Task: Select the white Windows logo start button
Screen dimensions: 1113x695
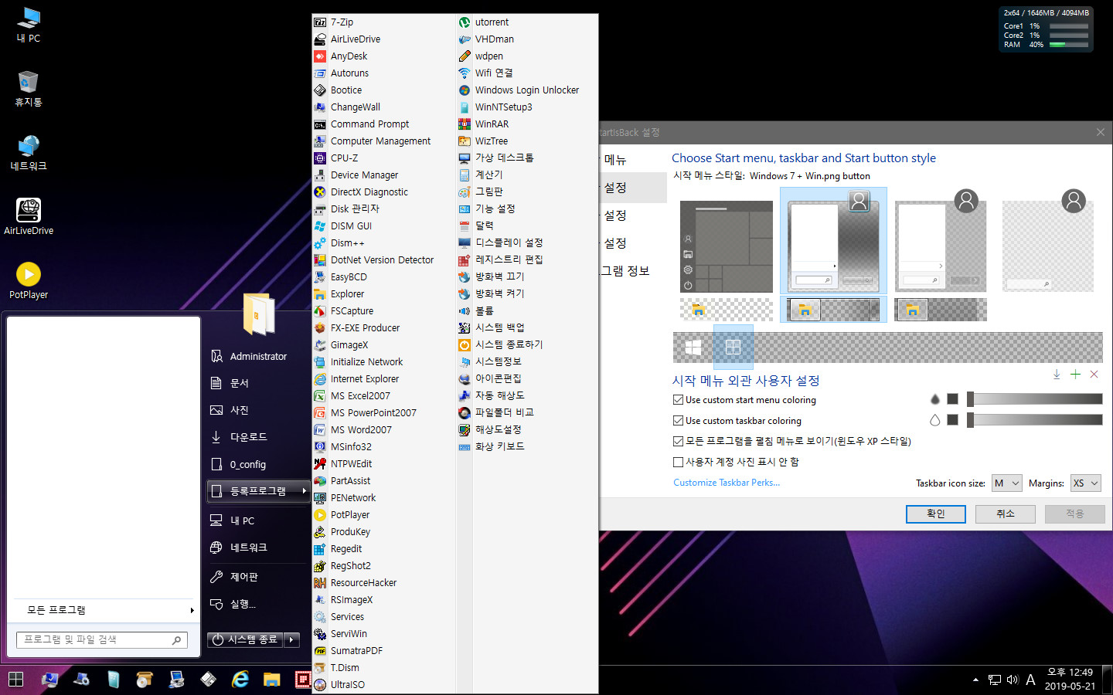Action: [x=693, y=348]
